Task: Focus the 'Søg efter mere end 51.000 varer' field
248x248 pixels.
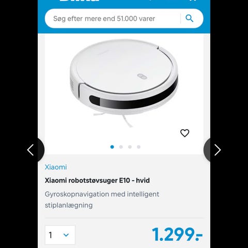Action: pyautogui.click(x=113, y=19)
